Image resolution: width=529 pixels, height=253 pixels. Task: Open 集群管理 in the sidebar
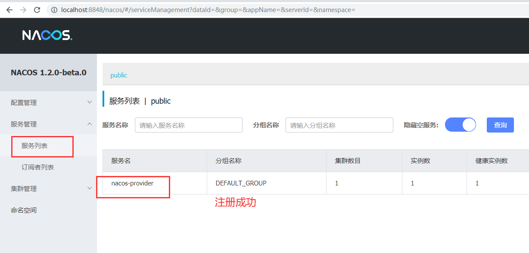[x=24, y=188]
